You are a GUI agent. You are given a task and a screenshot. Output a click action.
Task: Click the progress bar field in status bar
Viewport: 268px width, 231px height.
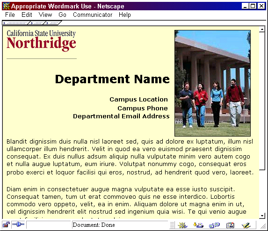(49, 225)
